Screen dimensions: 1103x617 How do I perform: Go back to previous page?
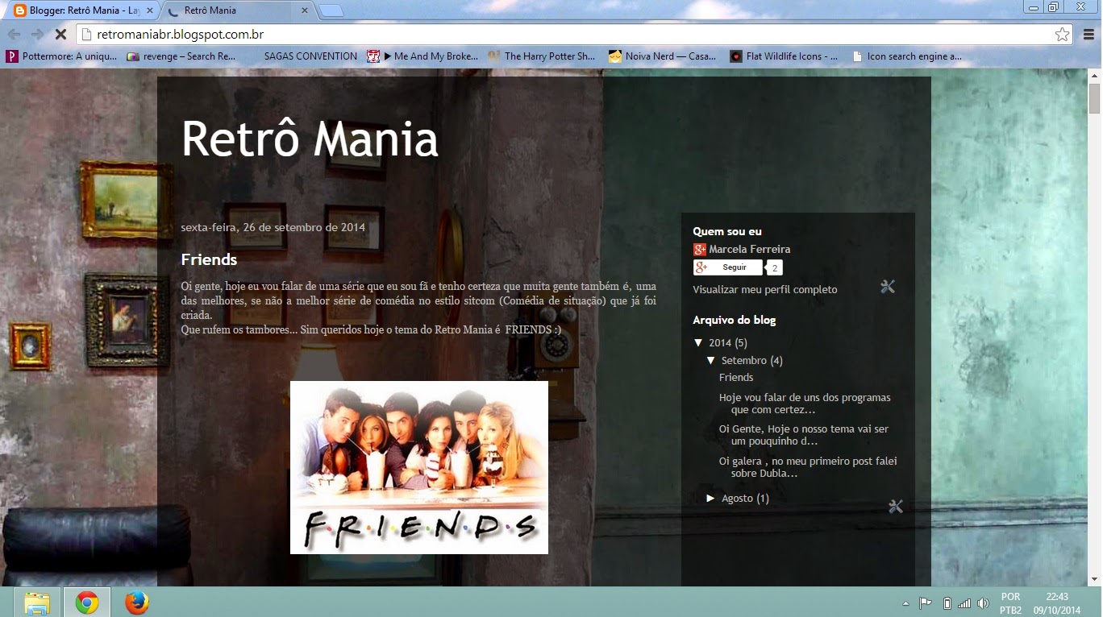tap(14, 35)
